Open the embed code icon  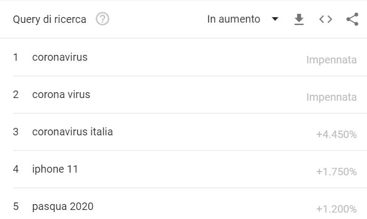click(325, 19)
